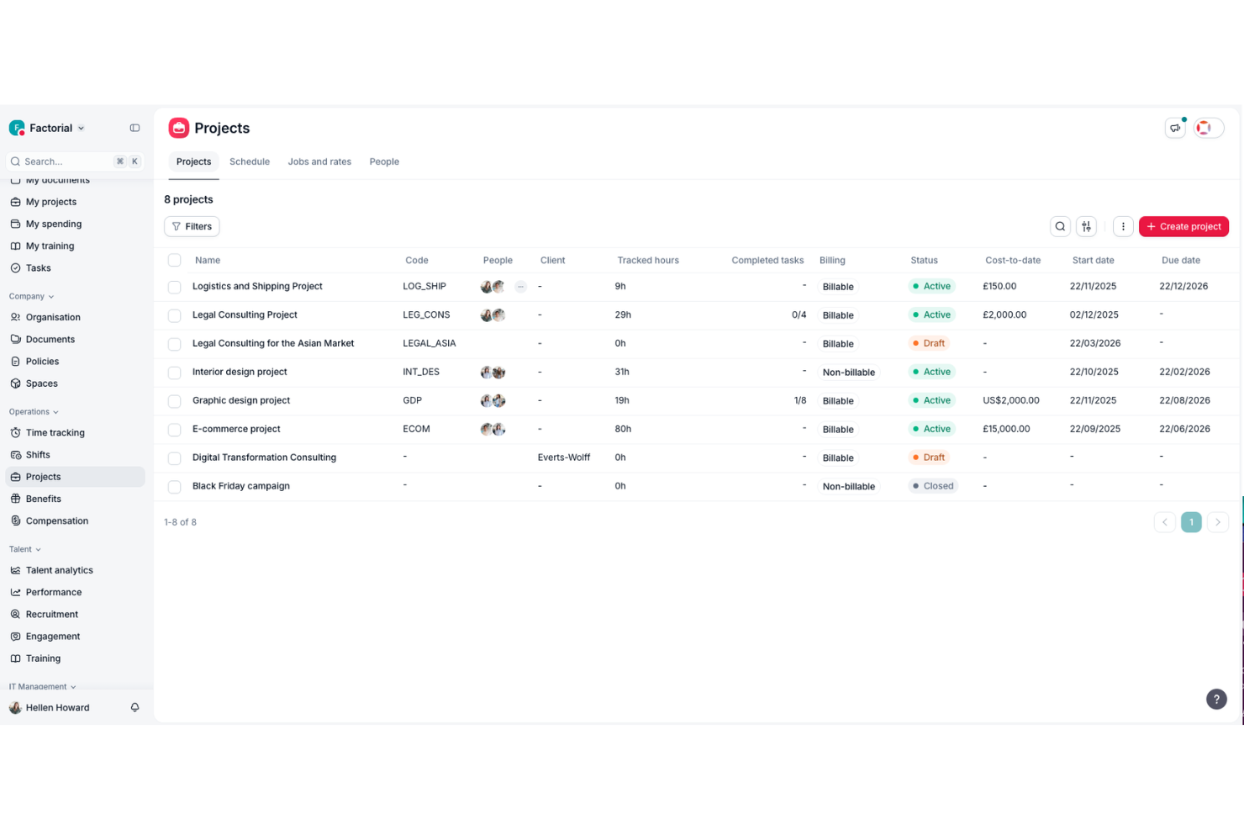Open the Jobs and rates tab
Viewport: 1244px width, 830px height.
coord(319,161)
